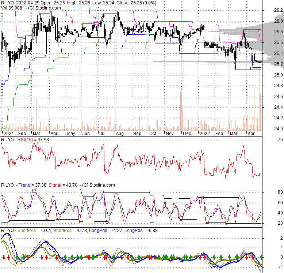This screenshot has height=273, width=284.
Task: Click the 24.4 price axis label
Action: point(279,107)
